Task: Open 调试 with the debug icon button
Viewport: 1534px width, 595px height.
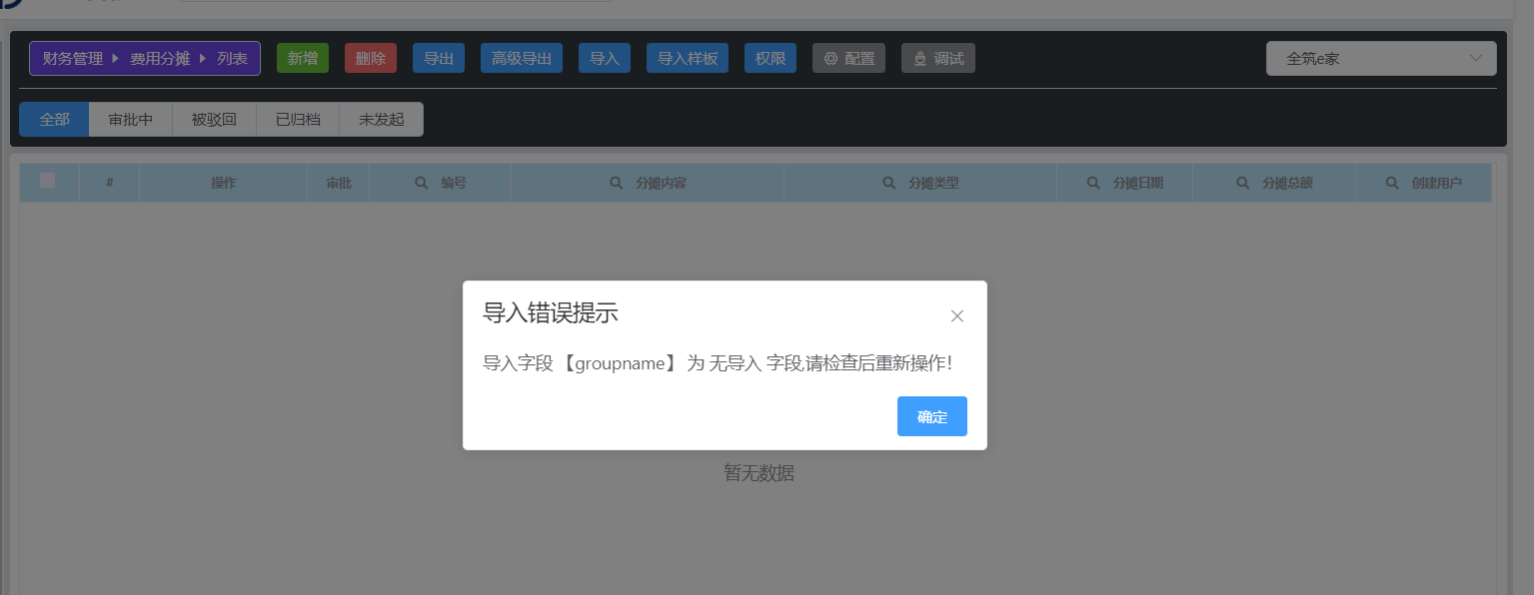Action: [937, 59]
